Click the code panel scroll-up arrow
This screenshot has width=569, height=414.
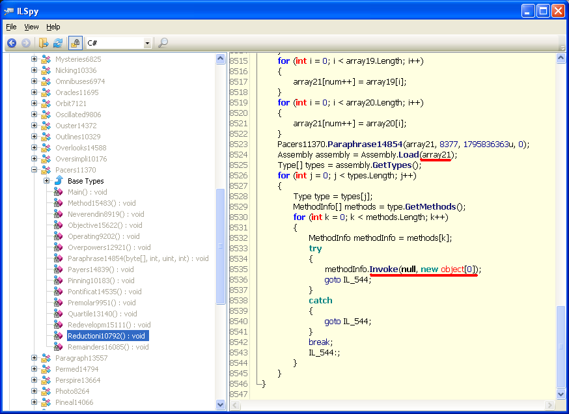(x=561, y=58)
